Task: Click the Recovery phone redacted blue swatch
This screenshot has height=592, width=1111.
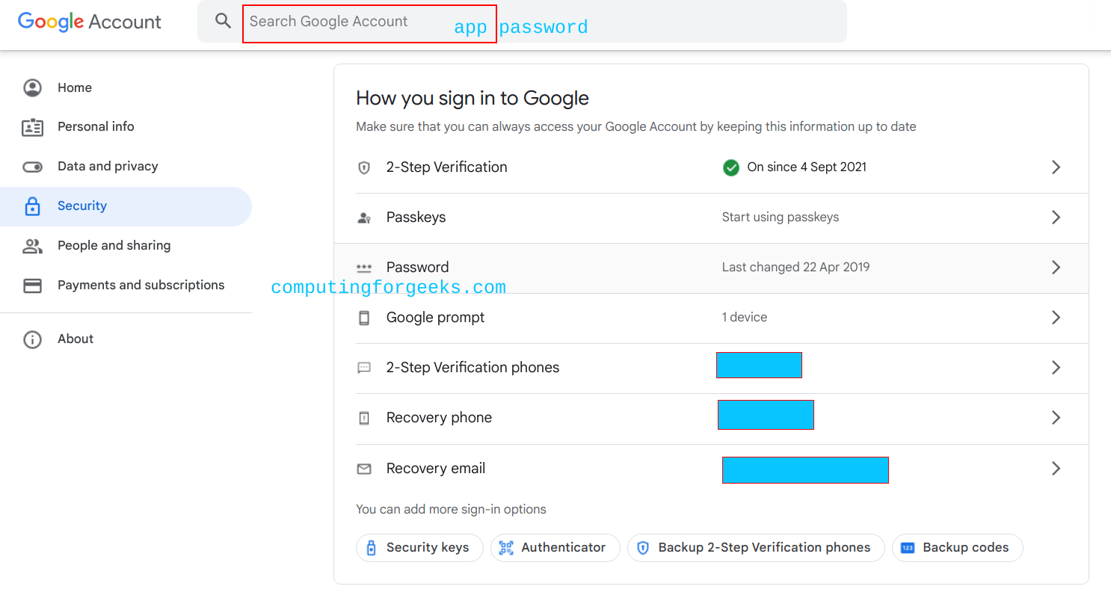Action: click(x=766, y=415)
